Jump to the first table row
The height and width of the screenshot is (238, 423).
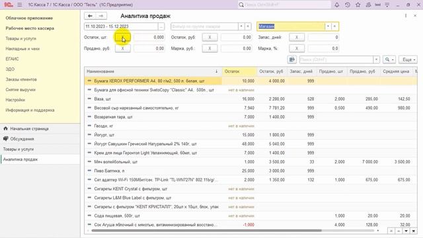point(391,231)
